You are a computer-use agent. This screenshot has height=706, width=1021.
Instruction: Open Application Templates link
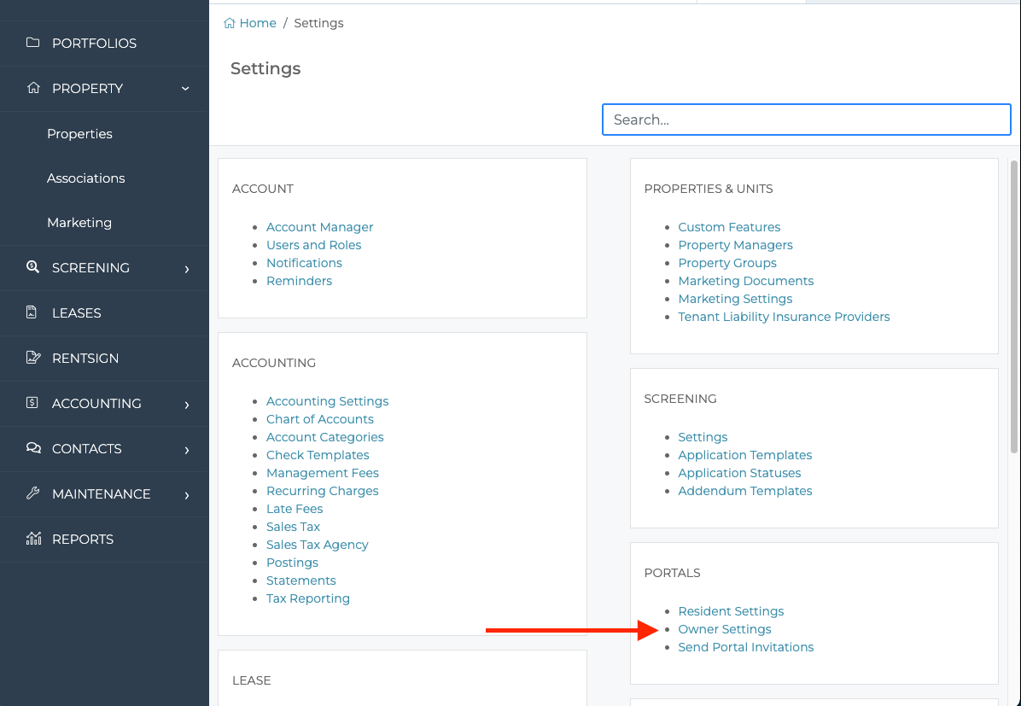coord(745,455)
